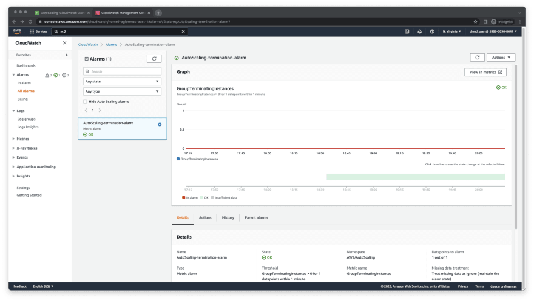The image size is (534, 301).
Task: Click the OK alarms count icon in sidebar
Action: 56,75
